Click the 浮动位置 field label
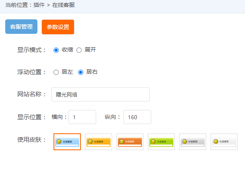This screenshot has width=245, height=174. pos(32,72)
